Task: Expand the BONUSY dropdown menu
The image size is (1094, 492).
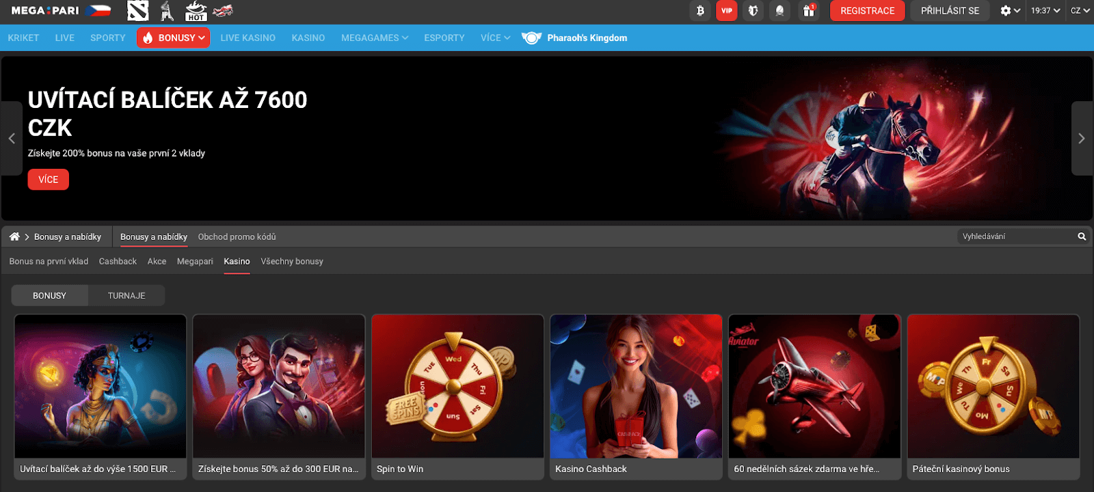Action: coord(174,38)
